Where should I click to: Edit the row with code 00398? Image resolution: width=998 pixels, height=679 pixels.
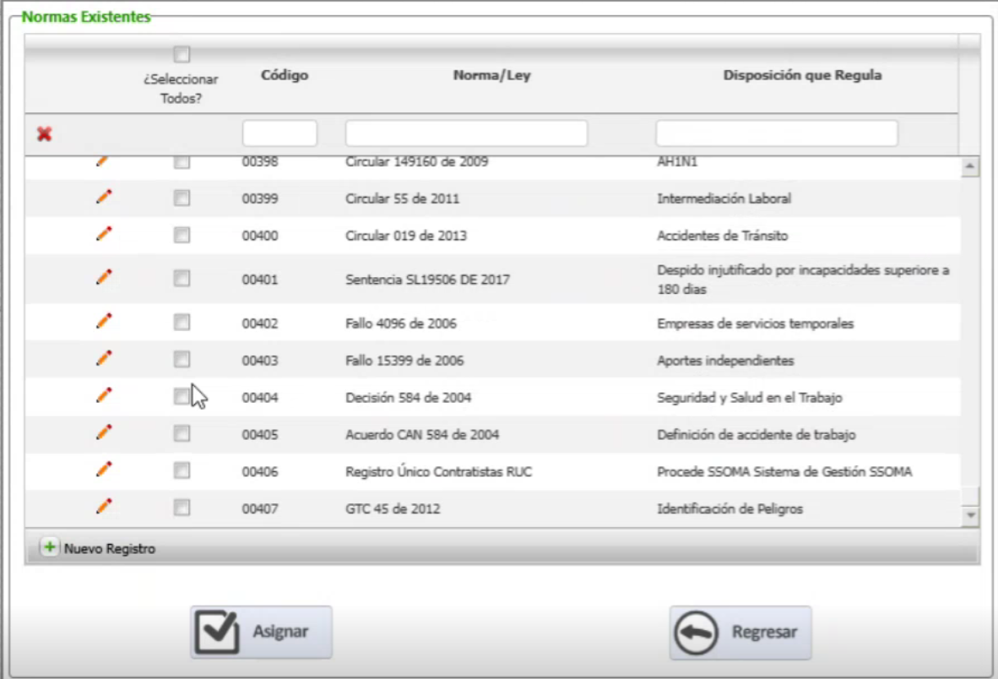click(x=101, y=160)
